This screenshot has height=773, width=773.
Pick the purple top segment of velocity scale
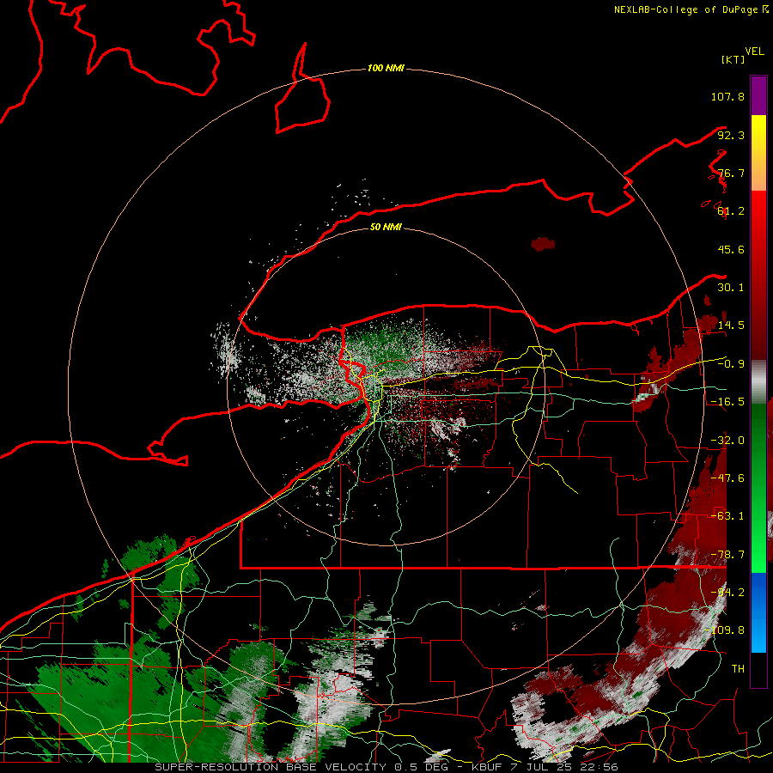[x=758, y=95]
